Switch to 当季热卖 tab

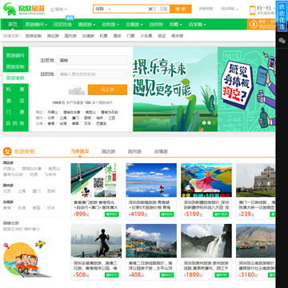pyautogui.click(x=80, y=151)
